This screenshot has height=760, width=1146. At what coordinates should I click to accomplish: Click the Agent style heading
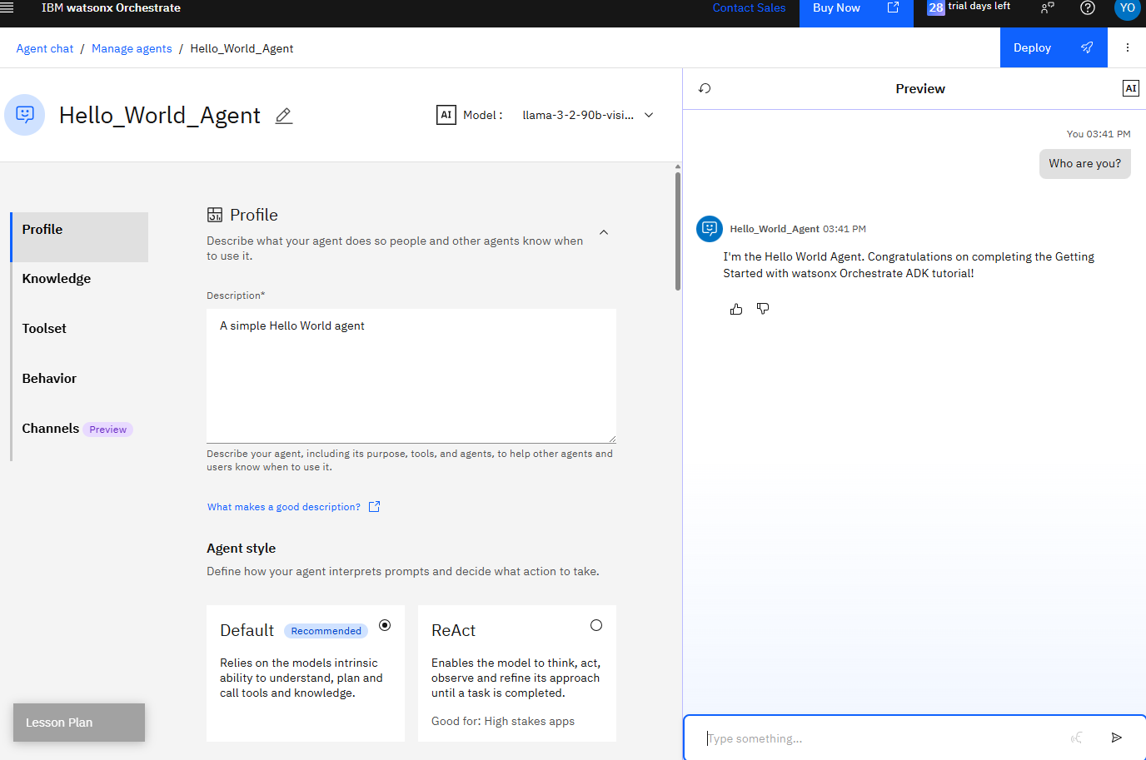(x=241, y=548)
